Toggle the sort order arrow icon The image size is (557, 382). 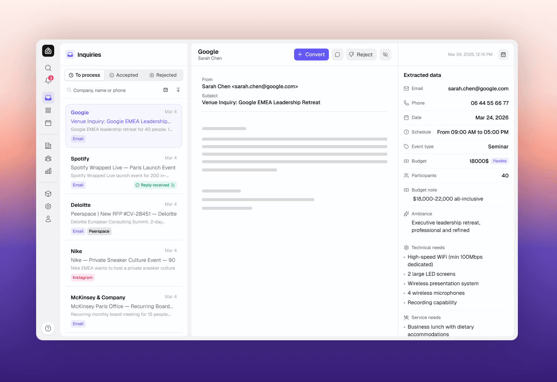[x=178, y=90]
